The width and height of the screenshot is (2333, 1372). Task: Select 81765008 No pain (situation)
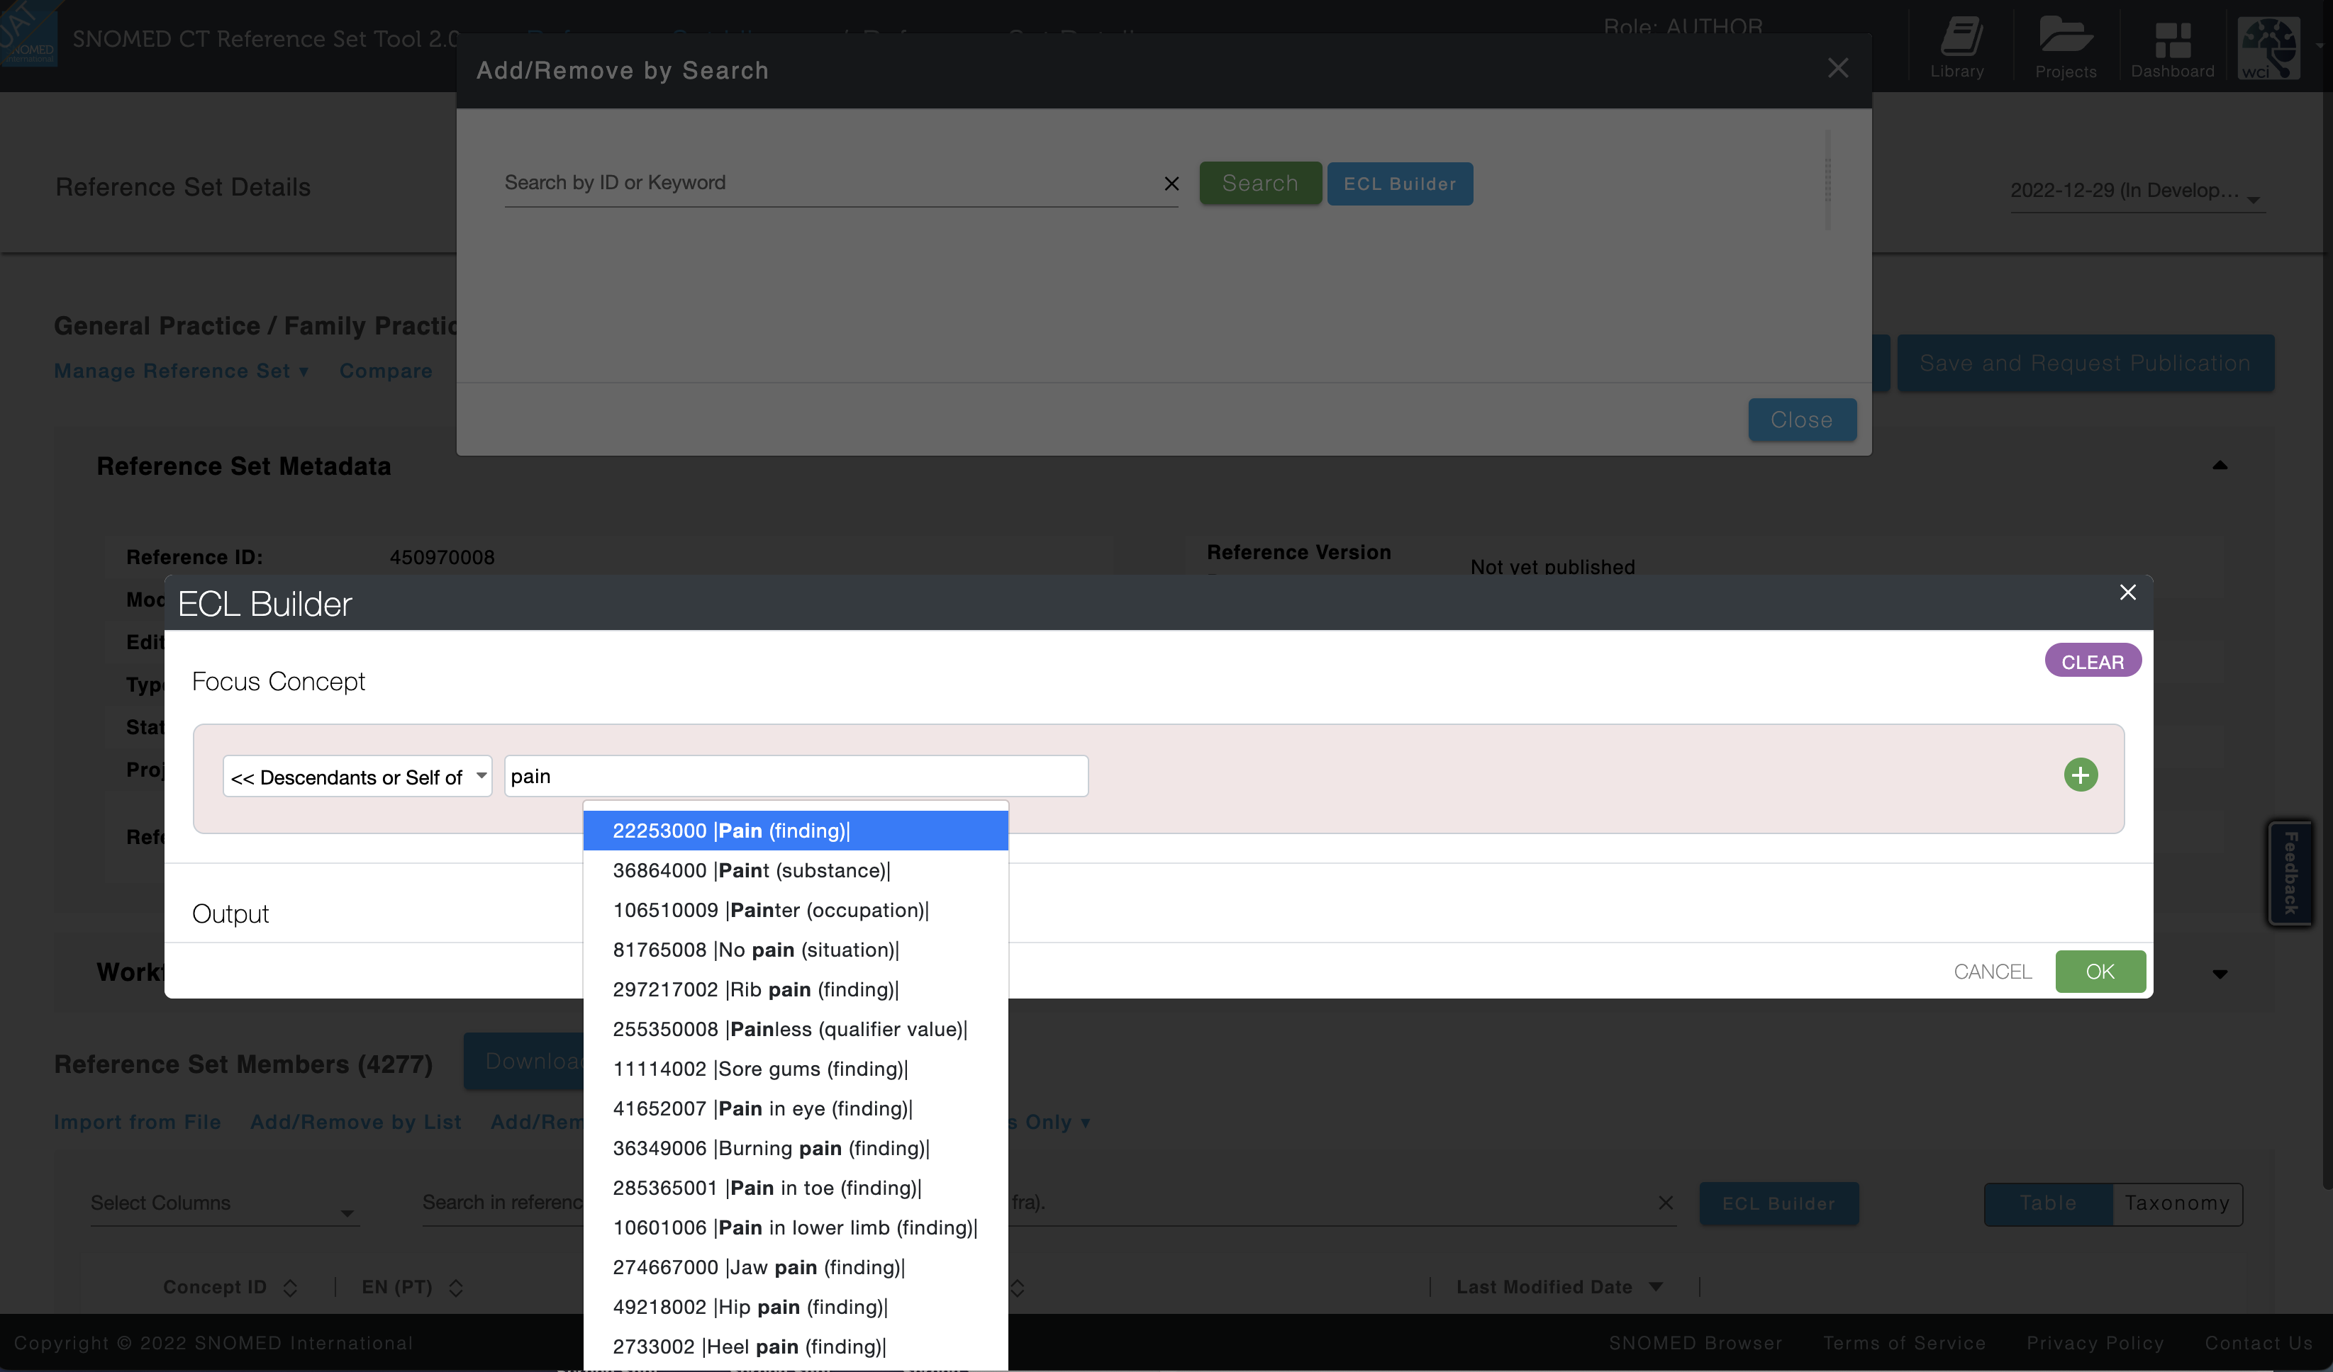tap(795, 950)
